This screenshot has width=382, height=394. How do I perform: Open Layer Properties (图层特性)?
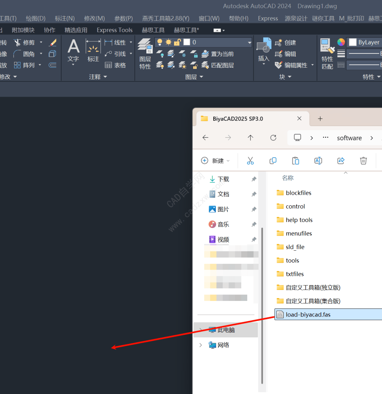point(145,54)
